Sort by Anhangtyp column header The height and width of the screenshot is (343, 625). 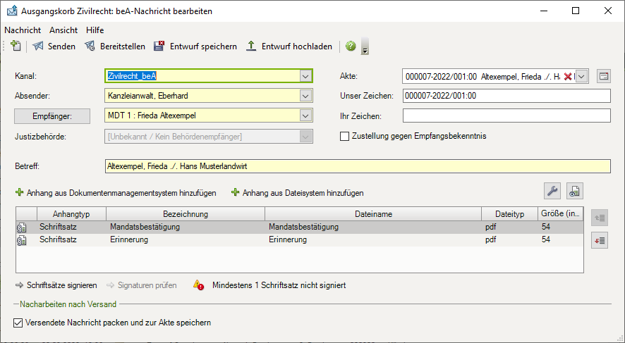71,214
